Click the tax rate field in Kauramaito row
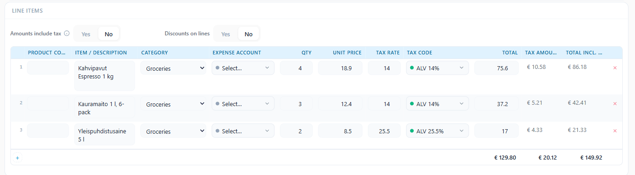The width and height of the screenshot is (635, 175). pyautogui.click(x=384, y=104)
